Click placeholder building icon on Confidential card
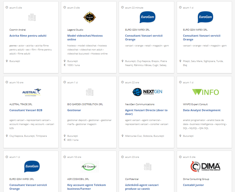Viewport: 235px width, 192px height. click(147, 167)
